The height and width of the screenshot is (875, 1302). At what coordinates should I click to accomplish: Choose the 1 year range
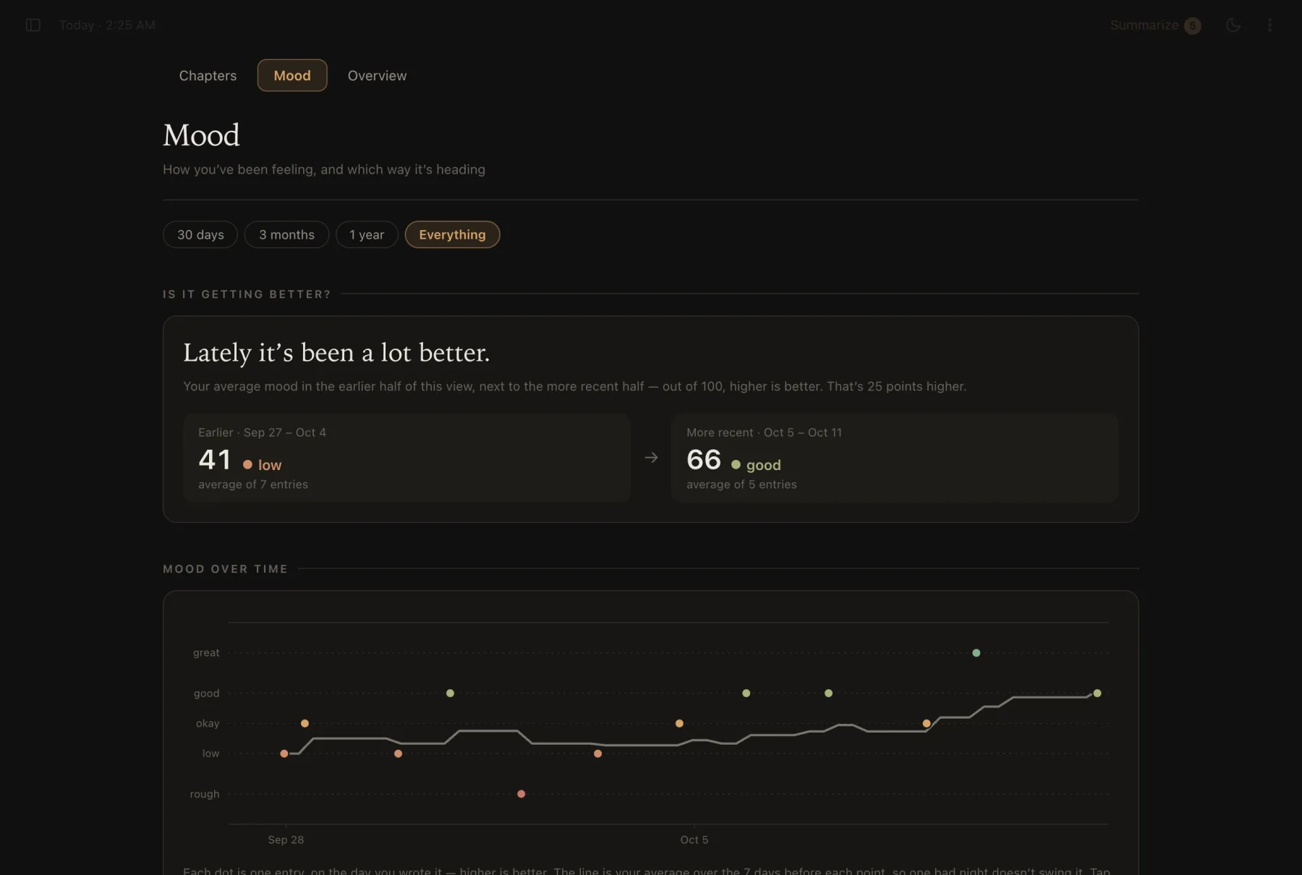(367, 234)
